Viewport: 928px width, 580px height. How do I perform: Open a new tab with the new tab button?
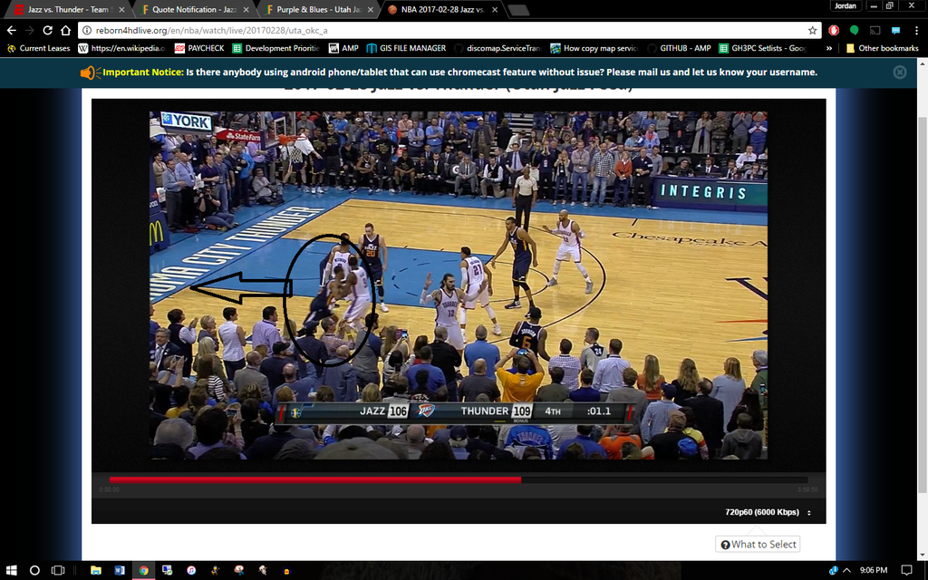(x=518, y=10)
